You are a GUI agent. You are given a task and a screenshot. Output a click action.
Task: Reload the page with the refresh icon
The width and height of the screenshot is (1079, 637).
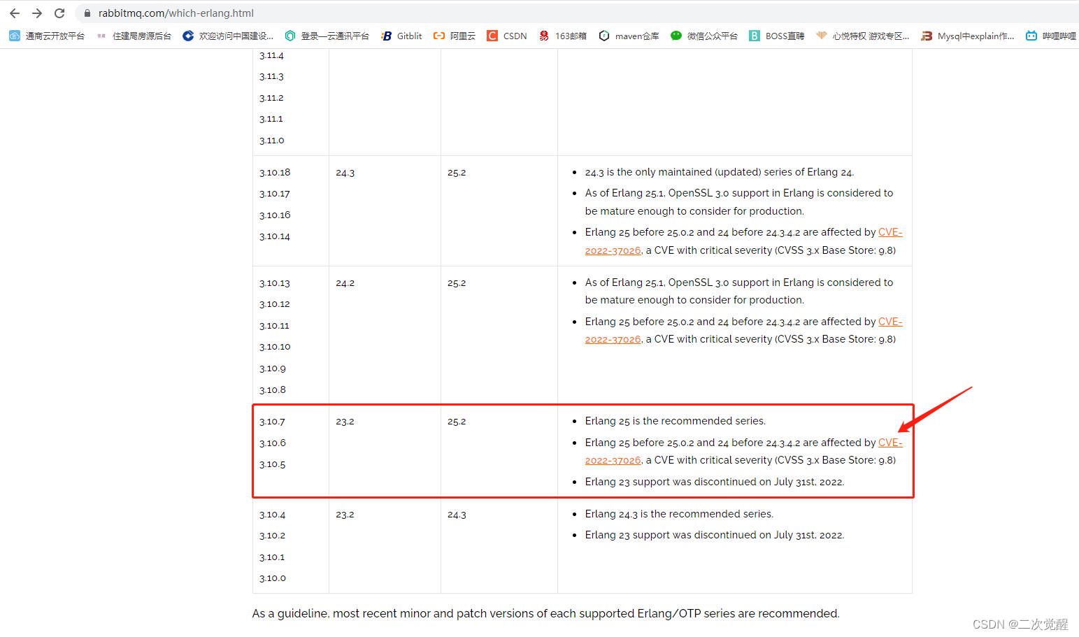[59, 13]
